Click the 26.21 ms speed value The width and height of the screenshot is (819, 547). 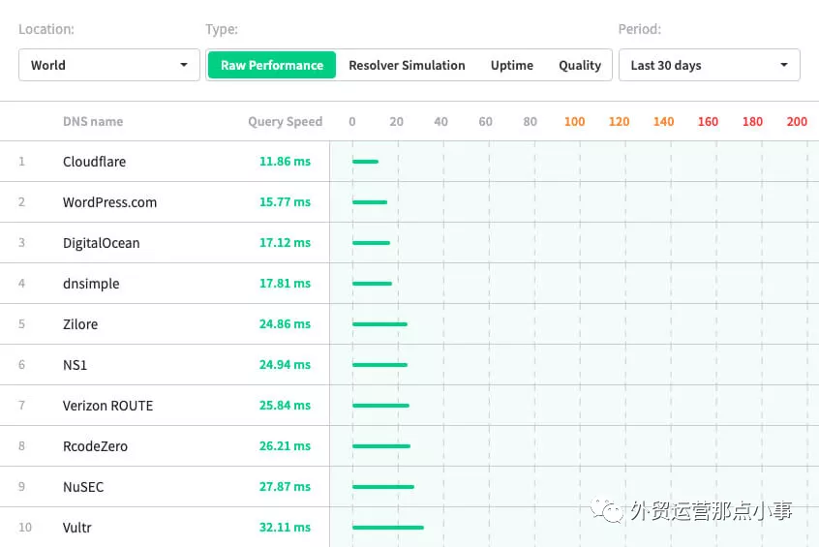coord(285,446)
